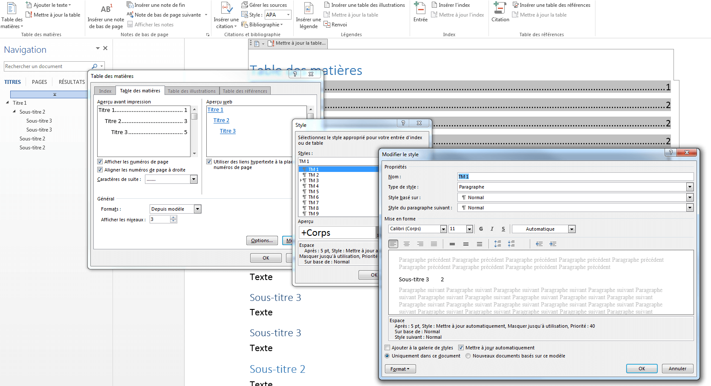Click the Rechercher un document field
The height and width of the screenshot is (386, 711).
tap(47, 66)
